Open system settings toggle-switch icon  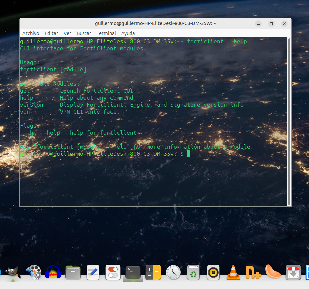pos(113,272)
